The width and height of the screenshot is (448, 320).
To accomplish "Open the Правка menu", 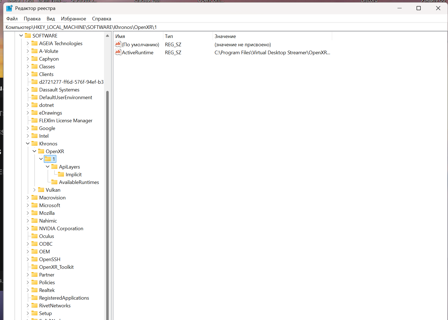I will point(32,19).
